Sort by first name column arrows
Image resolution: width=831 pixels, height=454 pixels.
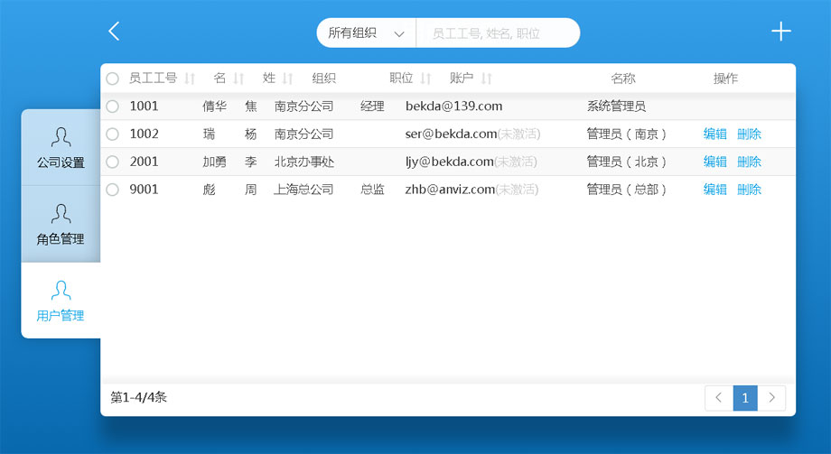pos(238,79)
